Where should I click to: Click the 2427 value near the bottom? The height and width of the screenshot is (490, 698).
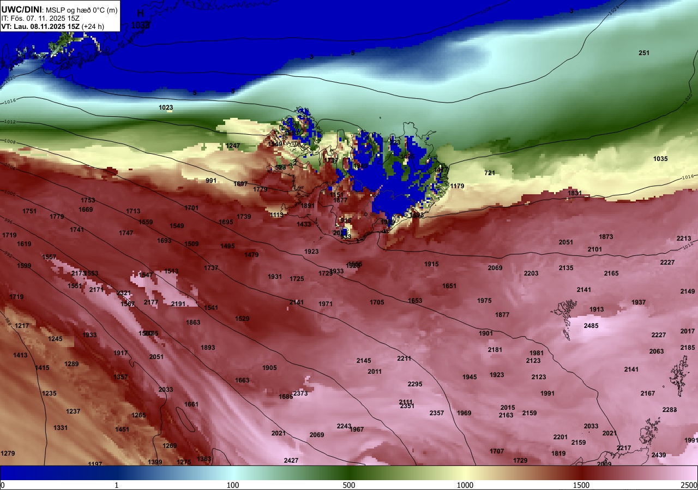click(x=291, y=461)
